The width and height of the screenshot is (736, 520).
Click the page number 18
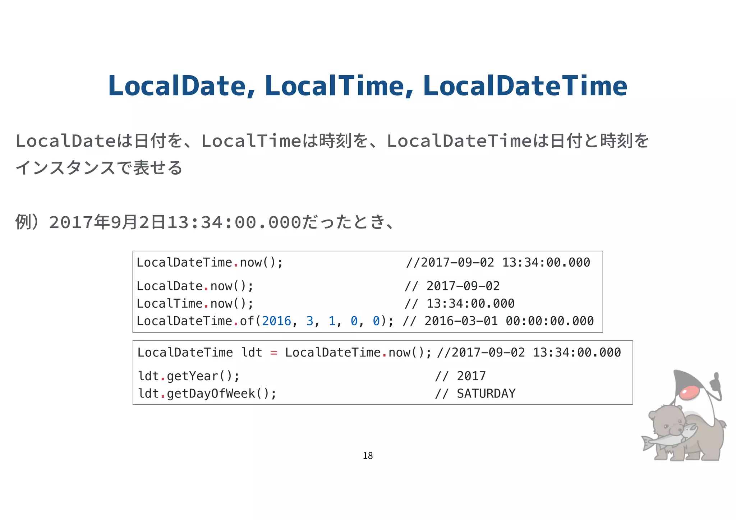tap(368, 456)
